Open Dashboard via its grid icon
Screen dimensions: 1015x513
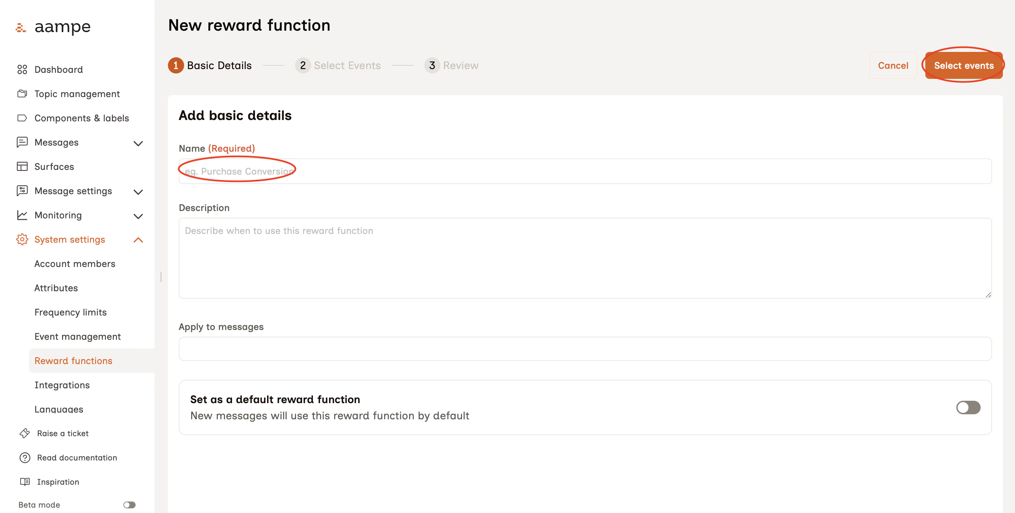22,70
